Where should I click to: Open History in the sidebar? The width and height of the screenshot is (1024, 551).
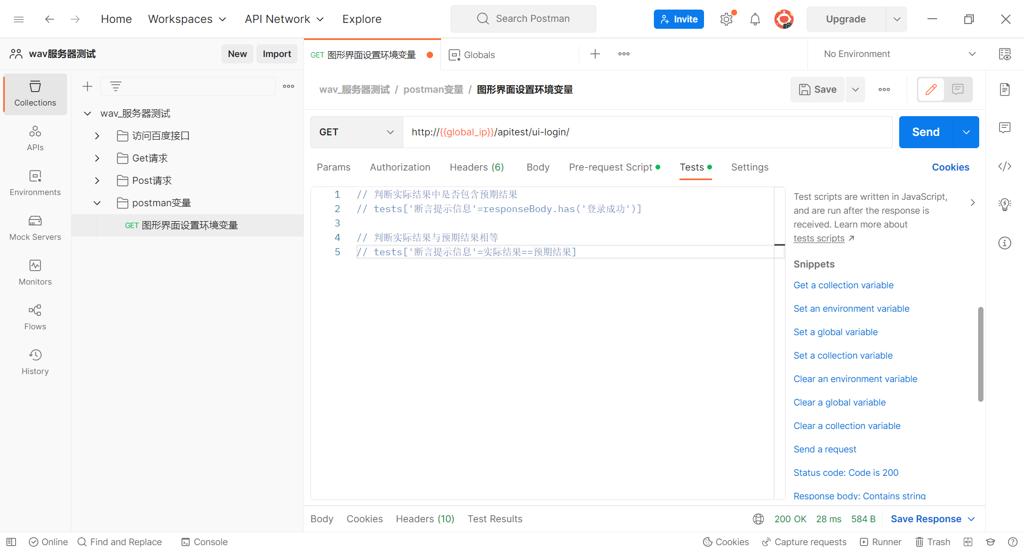pos(35,362)
